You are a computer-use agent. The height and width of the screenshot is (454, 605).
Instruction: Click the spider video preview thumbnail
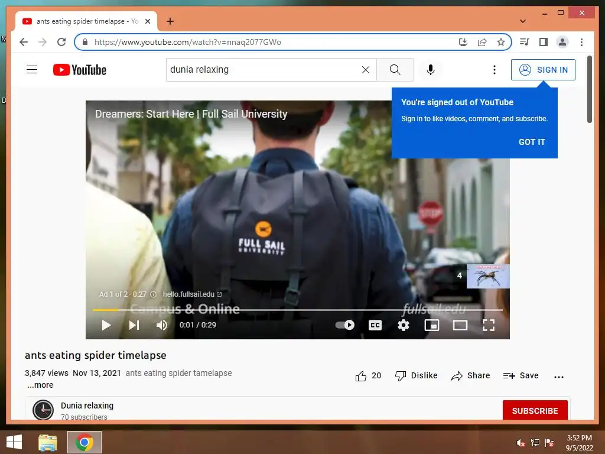487,276
